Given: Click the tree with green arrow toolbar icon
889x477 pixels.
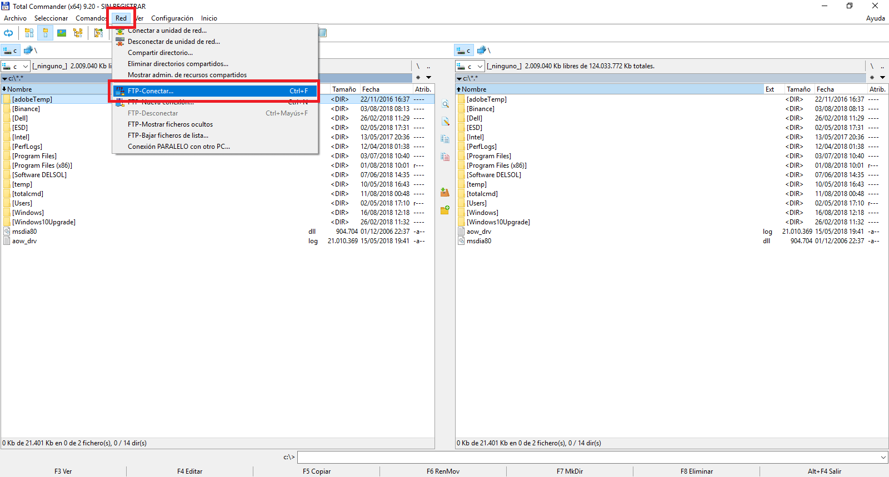Looking at the screenshot, I should 98,33.
